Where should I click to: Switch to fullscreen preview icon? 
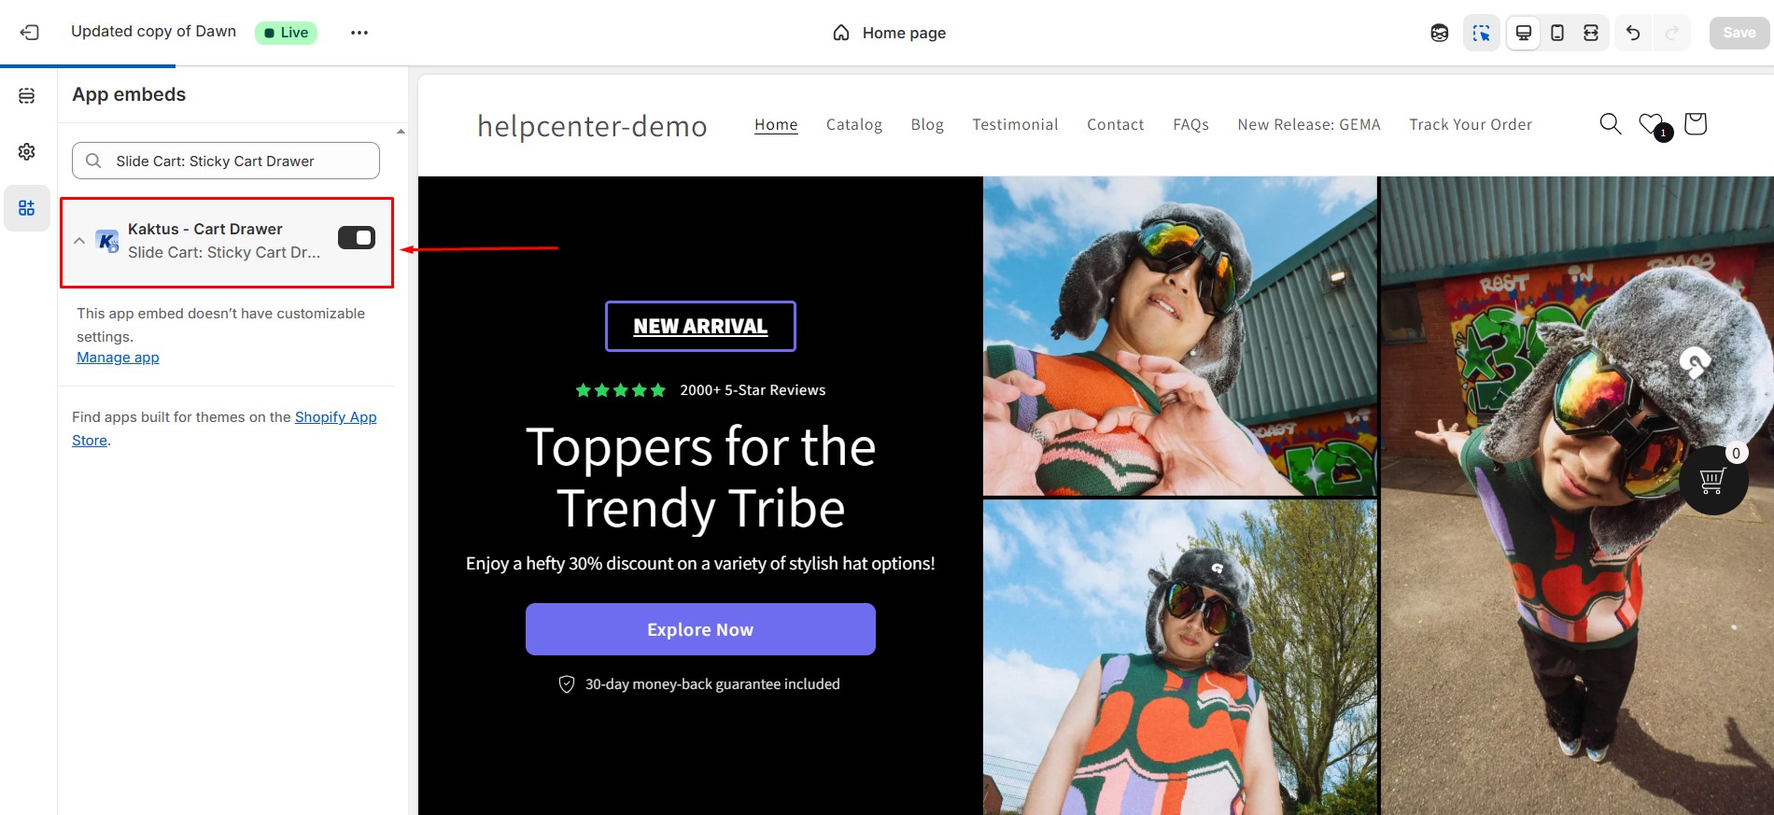1591,33
